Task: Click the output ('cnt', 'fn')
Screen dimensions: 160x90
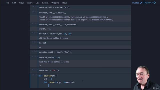Action: coord(46,29)
